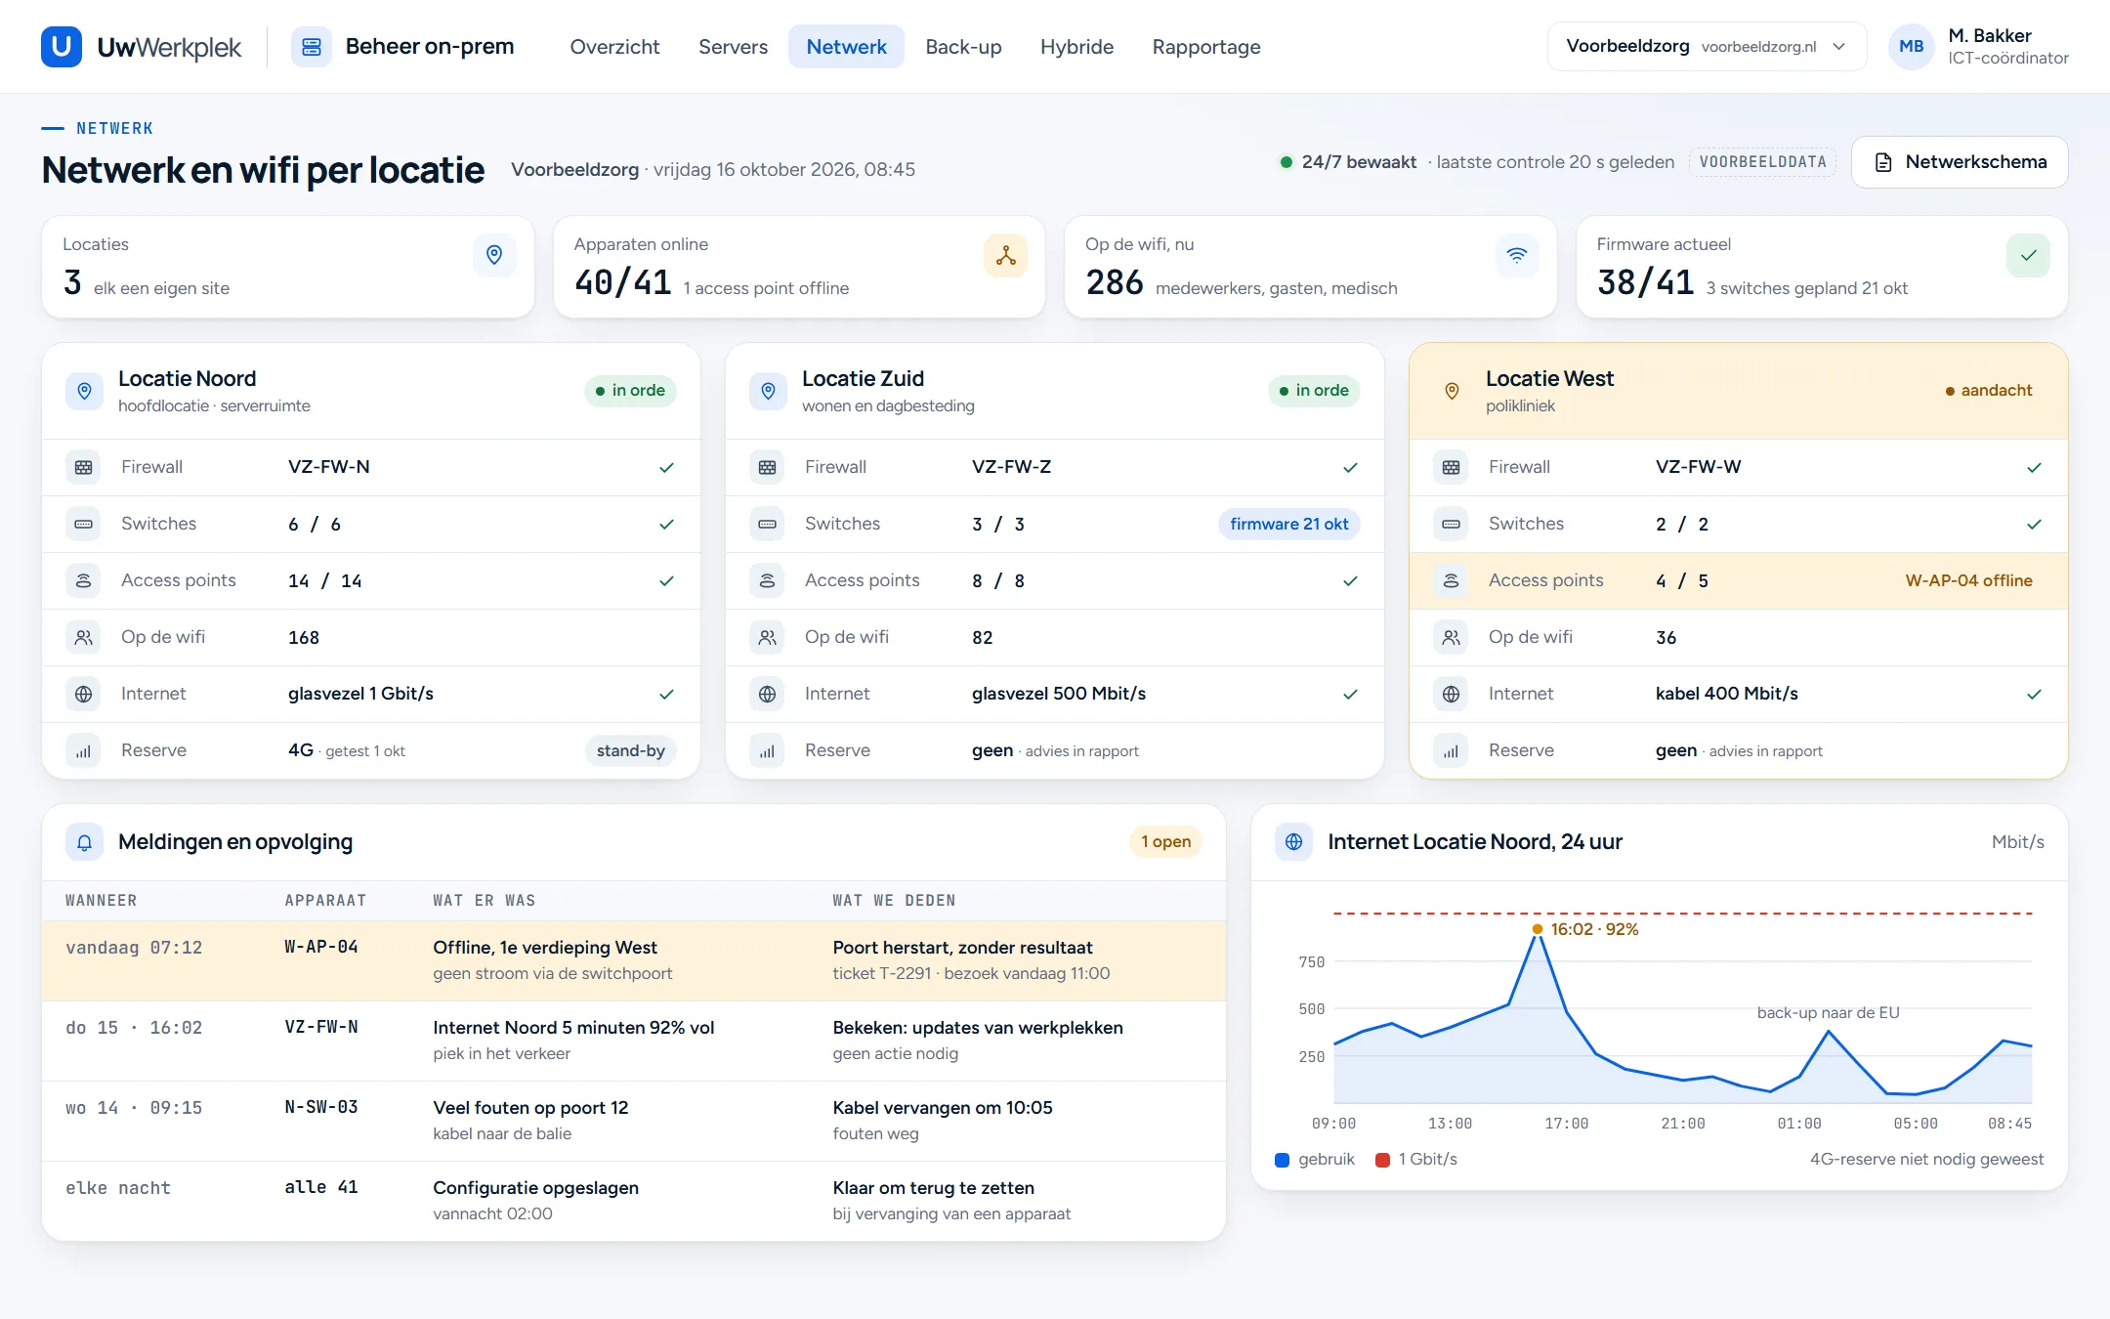Click the checkmark icon in Firmware actueel card
This screenshot has width=2110, height=1319.
coord(2028,255)
